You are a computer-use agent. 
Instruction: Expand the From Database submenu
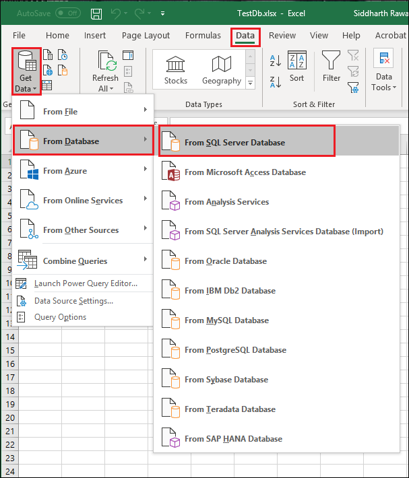point(84,141)
